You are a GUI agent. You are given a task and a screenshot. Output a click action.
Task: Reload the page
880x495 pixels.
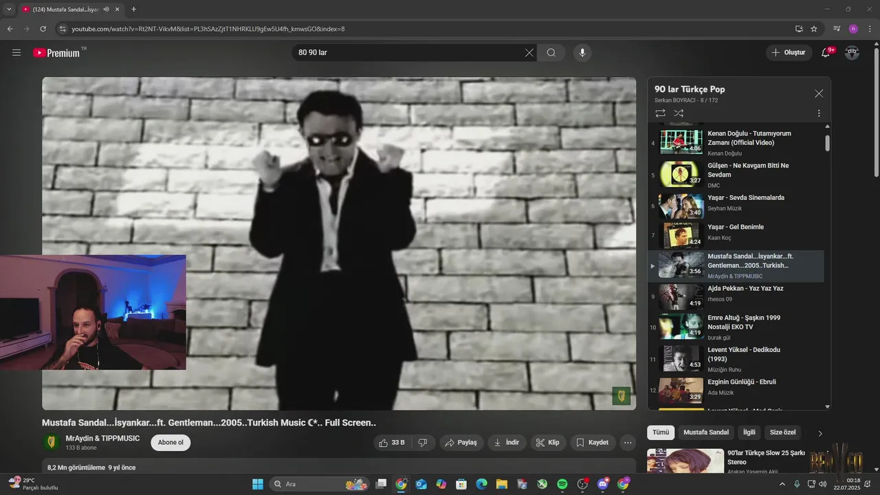[43, 29]
